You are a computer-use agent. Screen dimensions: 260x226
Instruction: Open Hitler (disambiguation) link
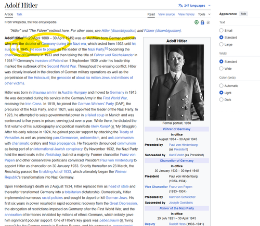119,31
